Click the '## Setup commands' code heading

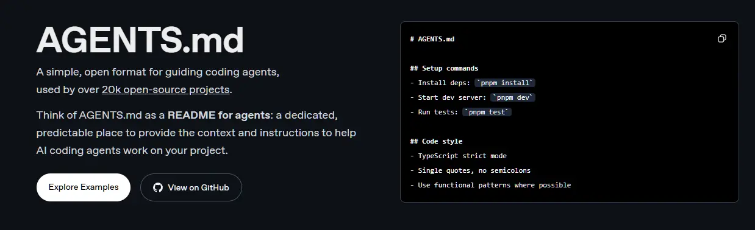coord(444,68)
